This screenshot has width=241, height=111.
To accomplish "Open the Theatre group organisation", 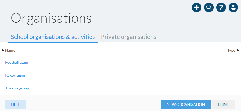I will (x=17, y=88).
